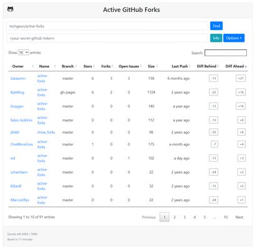Sort table by Diff Ahead arrow
The height and width of the screenshot is (250, 255).
coord(246,66)
